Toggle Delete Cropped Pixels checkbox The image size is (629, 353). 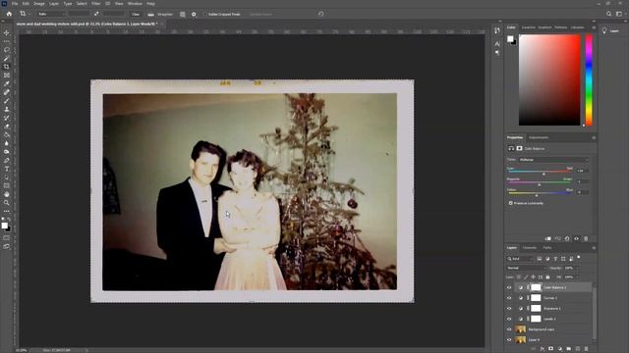tap(204, 15)
